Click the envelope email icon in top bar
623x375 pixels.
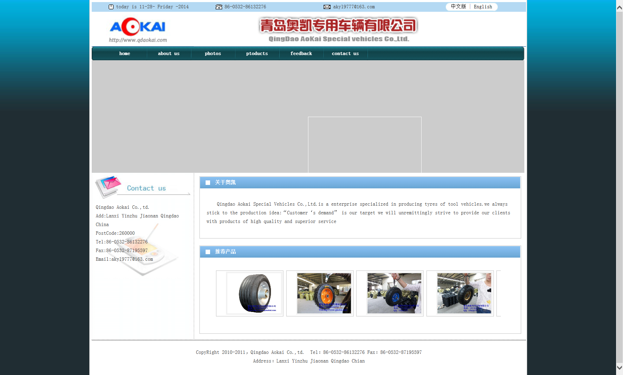[327, 7]
